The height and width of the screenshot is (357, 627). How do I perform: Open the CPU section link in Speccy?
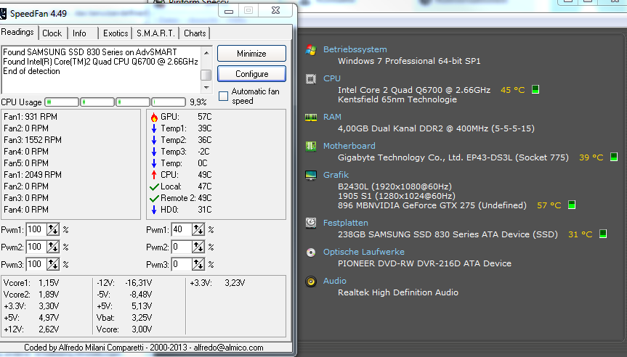pyautogui.click(x=332, y=78)
